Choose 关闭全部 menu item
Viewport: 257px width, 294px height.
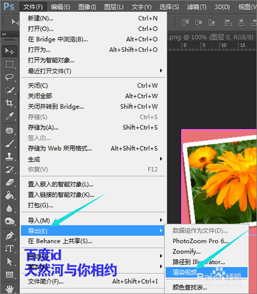point(93,96)
